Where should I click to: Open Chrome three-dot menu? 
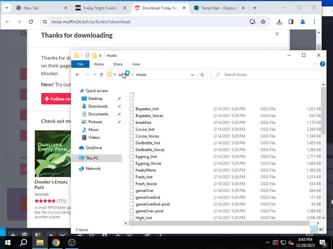pos(314,22)
